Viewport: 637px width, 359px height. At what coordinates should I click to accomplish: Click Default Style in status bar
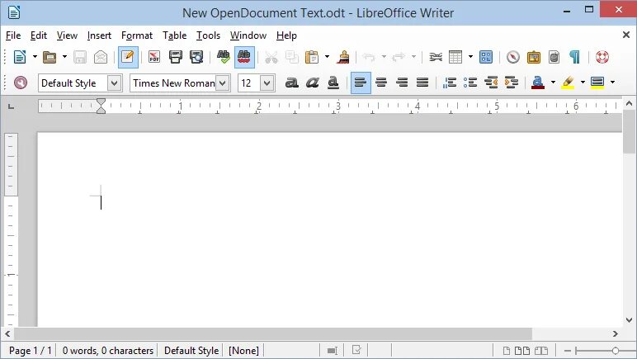[191, 351]
